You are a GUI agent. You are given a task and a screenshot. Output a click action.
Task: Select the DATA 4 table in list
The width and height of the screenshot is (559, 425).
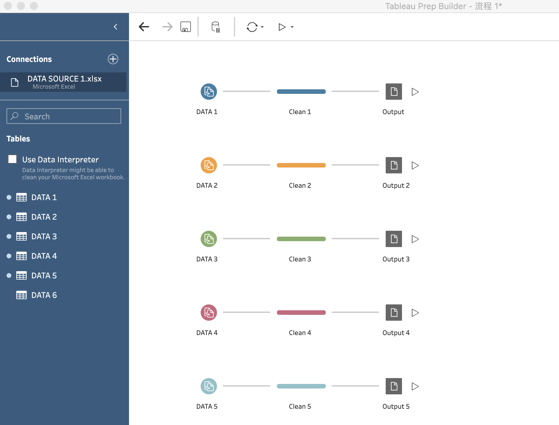tap(44, 256)
